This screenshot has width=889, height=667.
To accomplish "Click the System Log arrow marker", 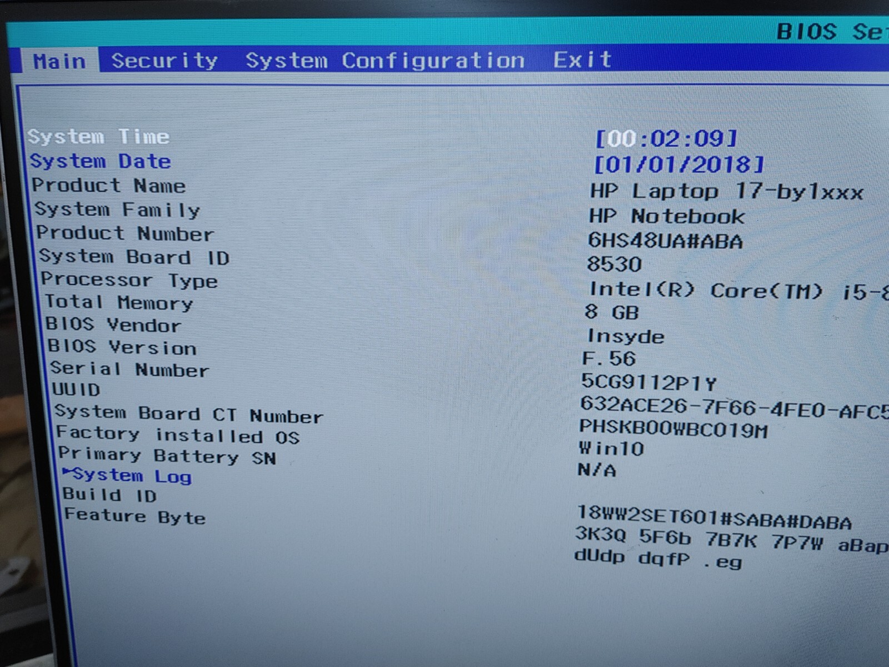I will coord(67,472).
